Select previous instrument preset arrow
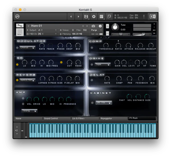The width and height of the screenshot is (171, 157). point(83,26)
